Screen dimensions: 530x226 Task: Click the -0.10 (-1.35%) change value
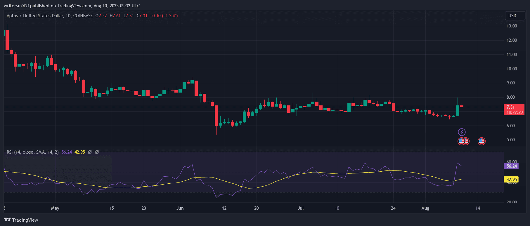point(164,16)
